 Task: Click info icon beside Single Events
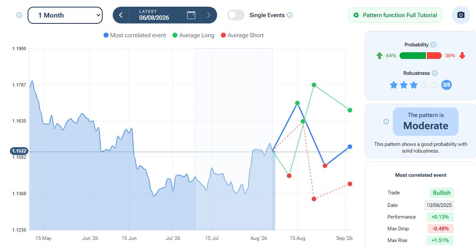[290, 15]
